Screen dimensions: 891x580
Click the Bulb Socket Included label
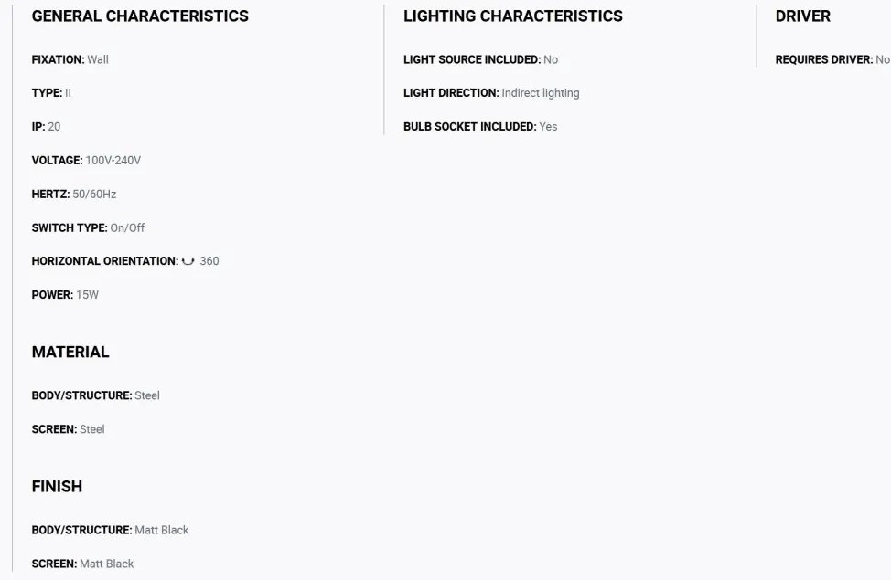coord(470,127)
